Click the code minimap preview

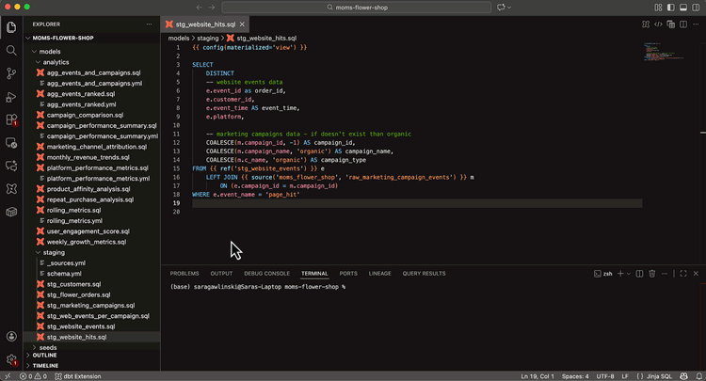pyautogui.click(x=658, y=52)
